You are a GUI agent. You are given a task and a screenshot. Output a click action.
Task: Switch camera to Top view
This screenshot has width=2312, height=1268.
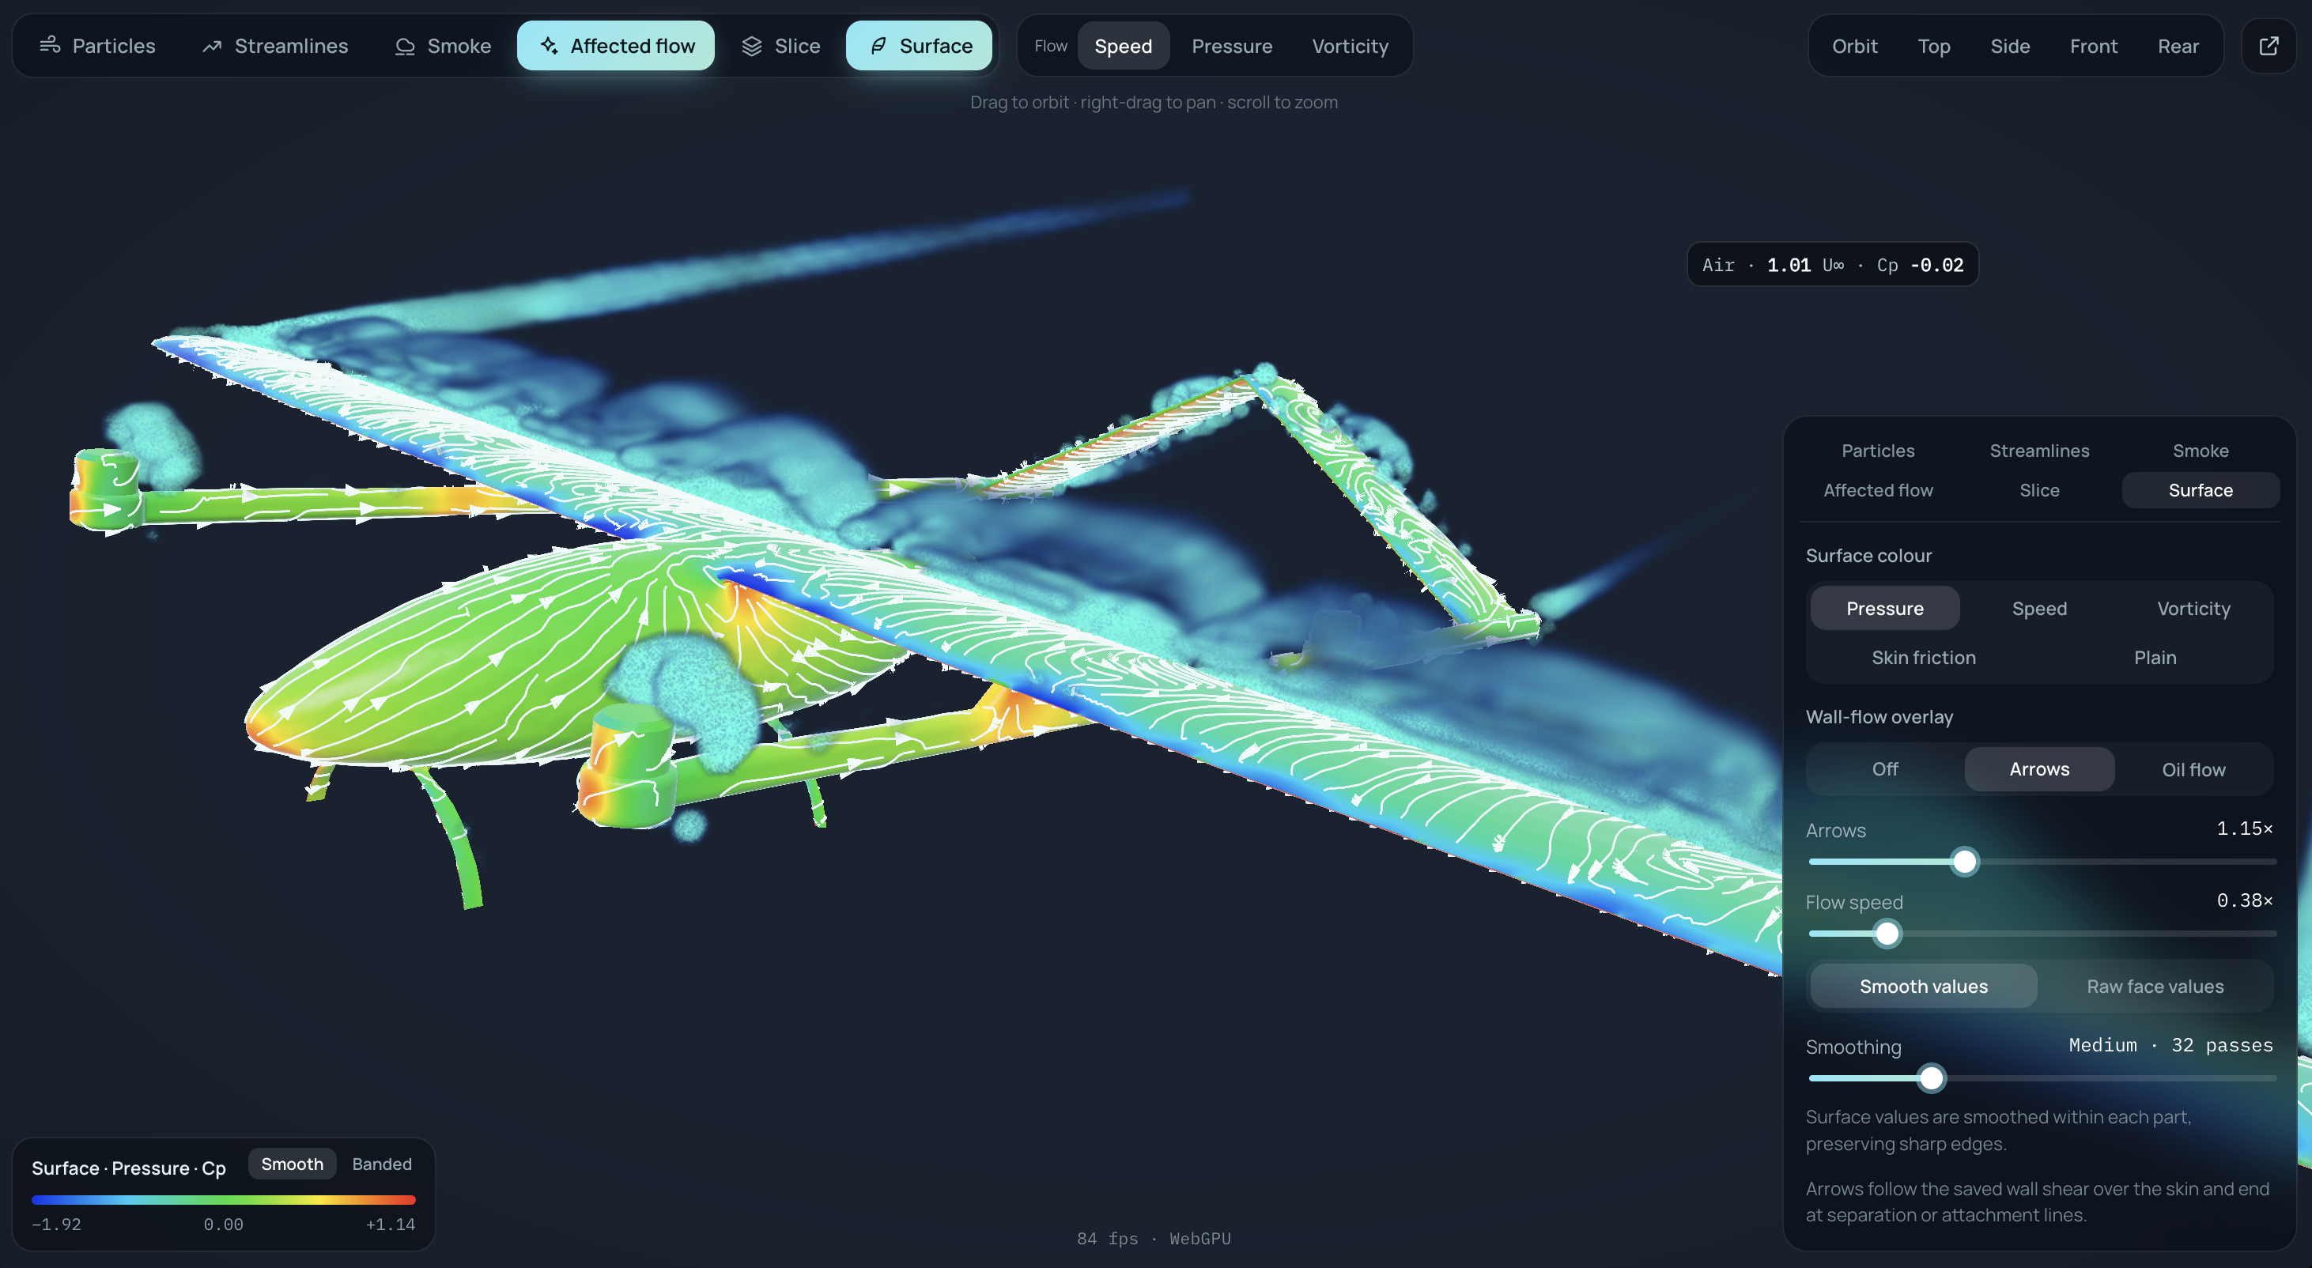pos(1933,46)
